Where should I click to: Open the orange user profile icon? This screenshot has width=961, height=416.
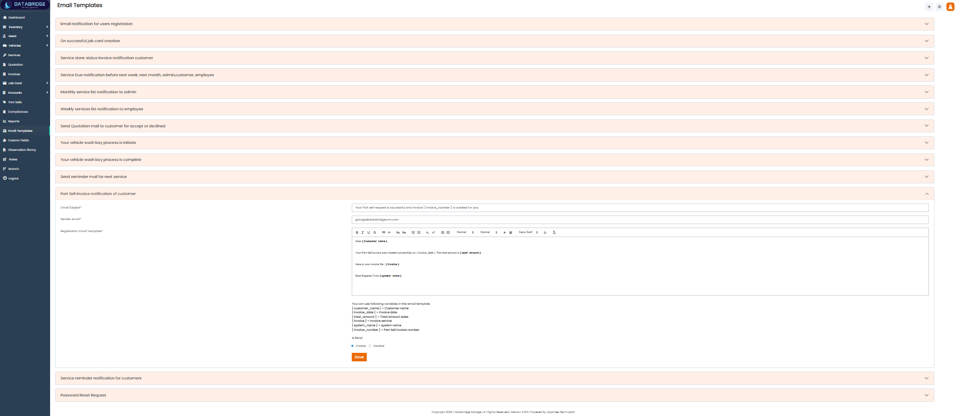950,7
